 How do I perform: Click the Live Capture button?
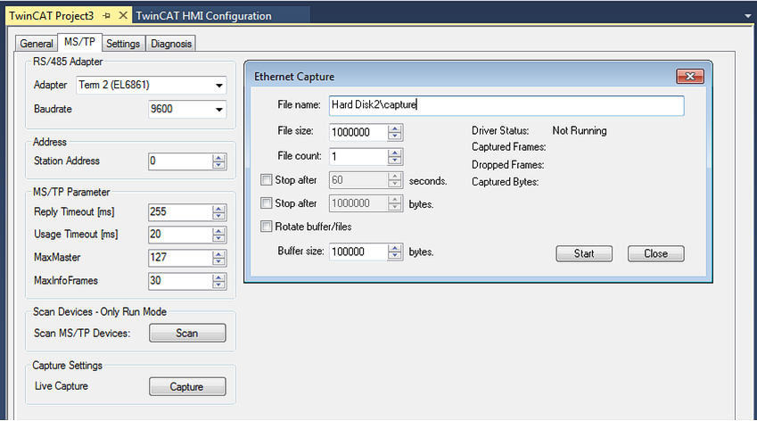pos(187,387)
